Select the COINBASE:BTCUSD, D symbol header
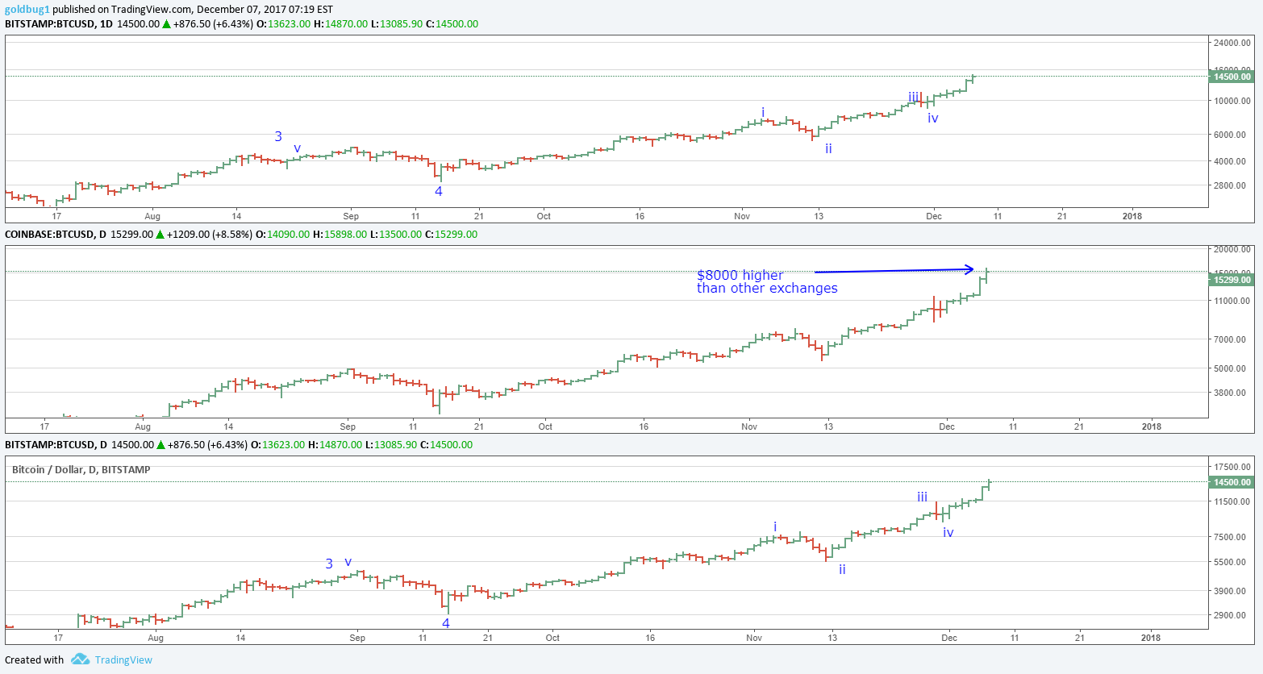This screenshot has width=1263, height=674. click(56, 235)
